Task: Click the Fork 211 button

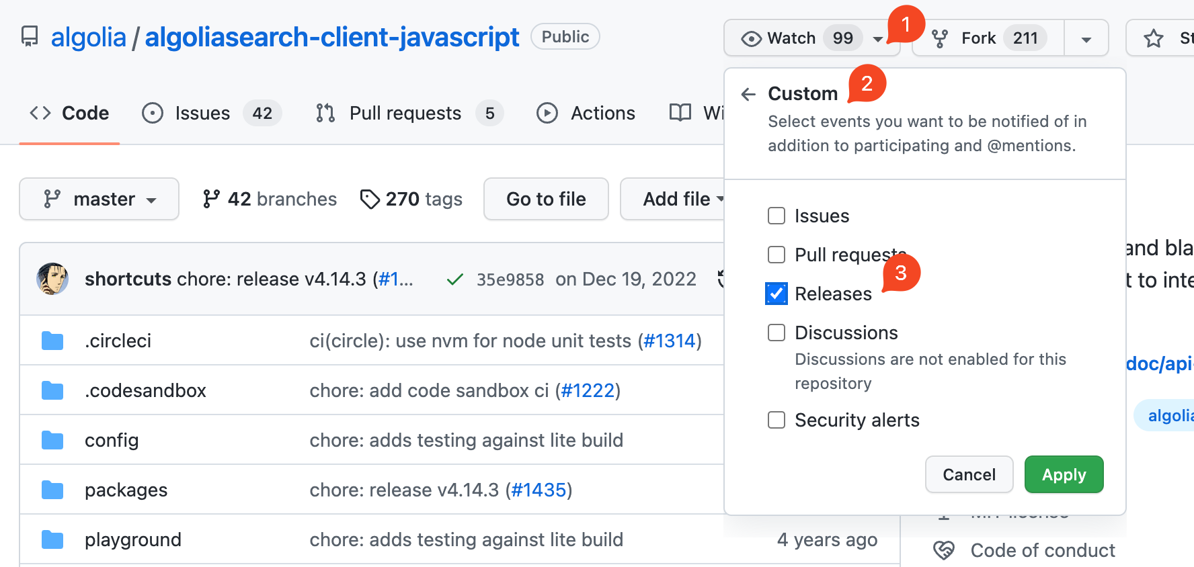Action: [988, 38]
